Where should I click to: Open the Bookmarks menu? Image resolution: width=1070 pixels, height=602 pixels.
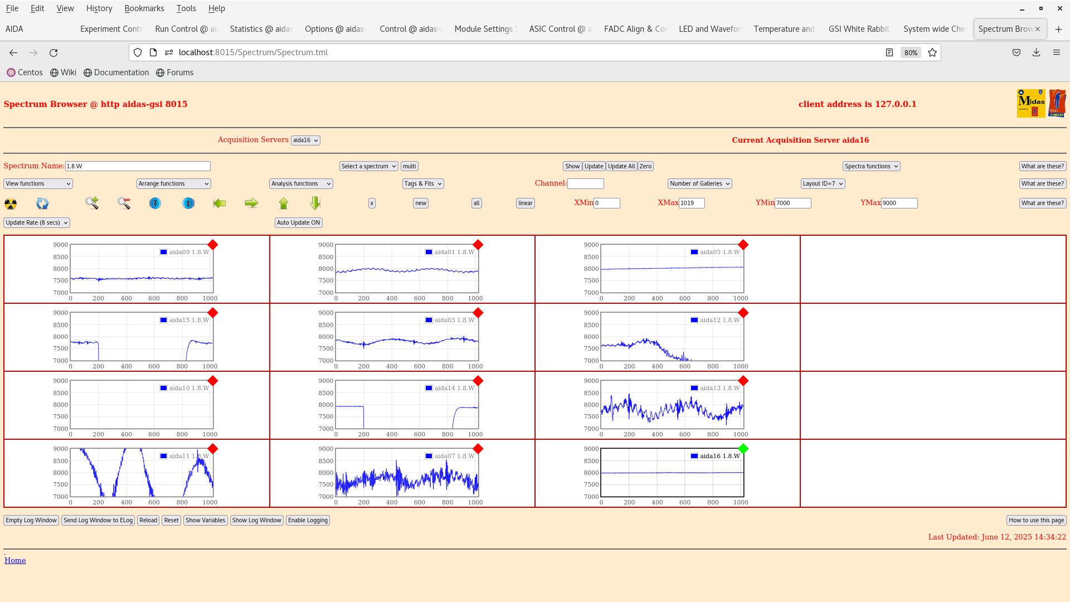[x=144, y=8]
